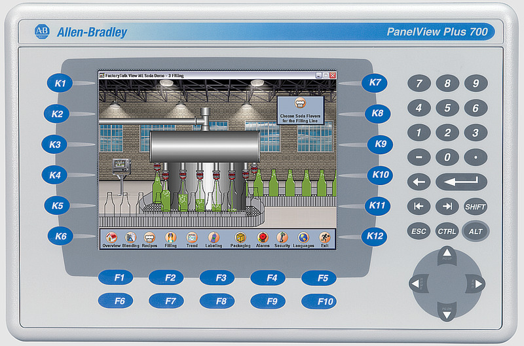524x346 pixels.
Task: Click the 0 key on keypad
Action: pyautogui.click(x=447, y=157)
